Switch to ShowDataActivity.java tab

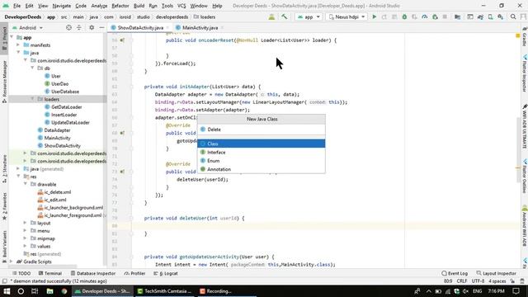[x=139, y=27]
